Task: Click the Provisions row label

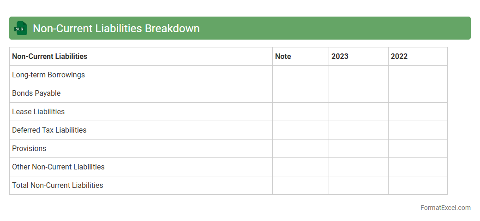Action: click(29, 149)
